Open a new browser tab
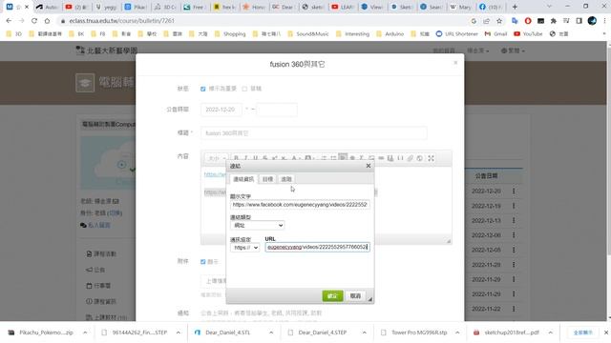 click(515, 7)
